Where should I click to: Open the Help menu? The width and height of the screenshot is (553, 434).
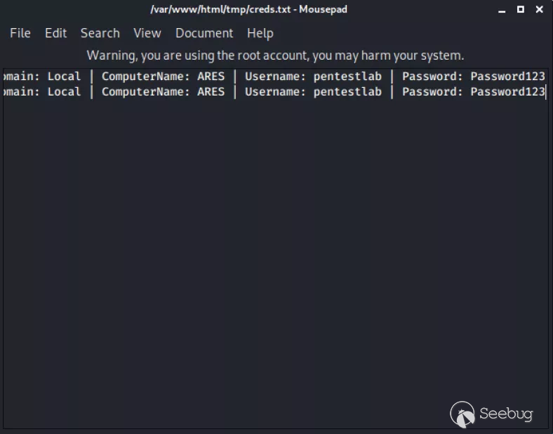pyautogui.click(x=260, y=33)
